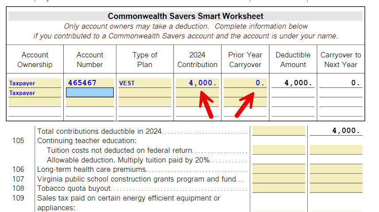
Task: Click the Carryover to Next Year header
Action: tap(341, 60)
